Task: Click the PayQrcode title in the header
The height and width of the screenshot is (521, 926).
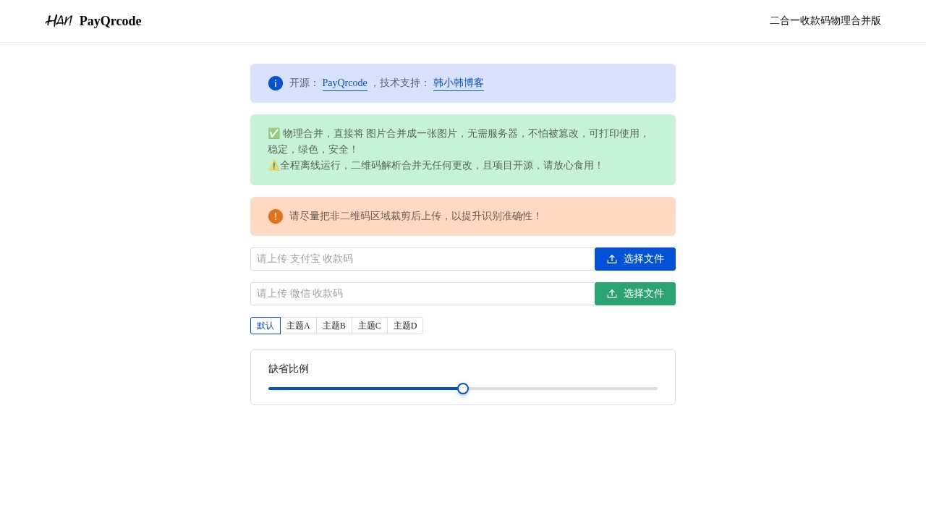Action: pos(110,21)
